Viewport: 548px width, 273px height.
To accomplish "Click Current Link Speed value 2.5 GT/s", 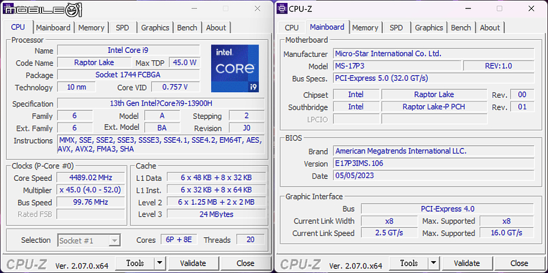I will [389, 233].
